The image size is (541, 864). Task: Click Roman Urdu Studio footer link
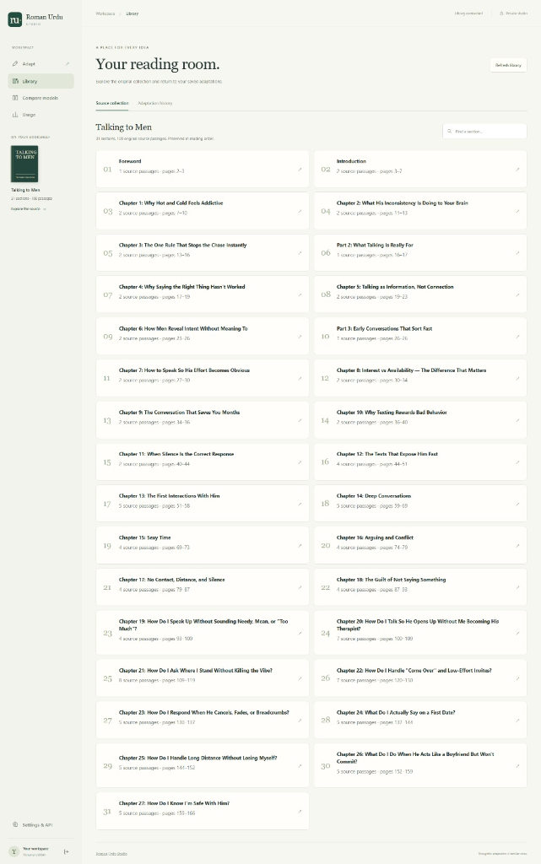pyautogui.click(x=111, y=854)
